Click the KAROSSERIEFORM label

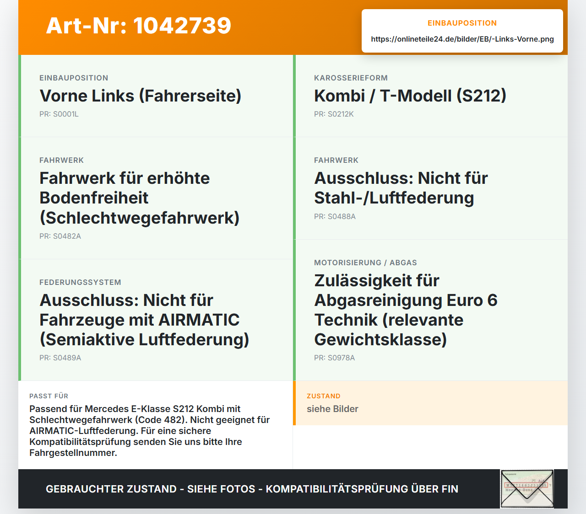pyautogui.click(x=351, y=78)
